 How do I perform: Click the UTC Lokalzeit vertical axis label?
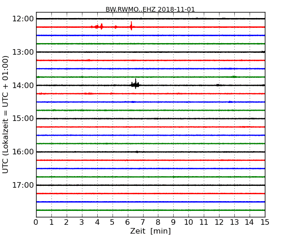[6, 114]
